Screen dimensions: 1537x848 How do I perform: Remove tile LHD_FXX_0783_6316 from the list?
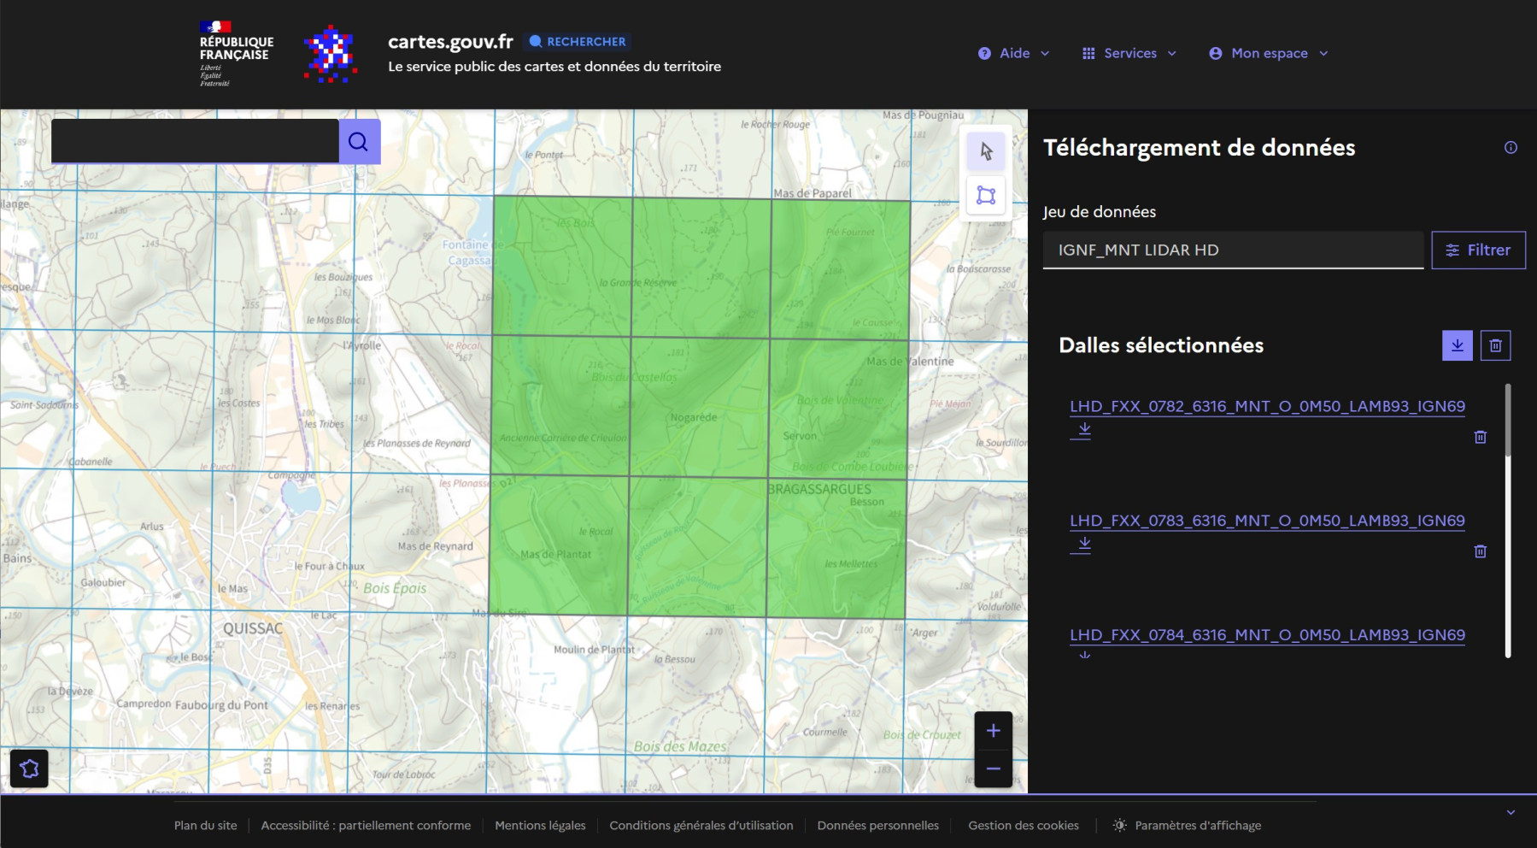(1480, 551)
